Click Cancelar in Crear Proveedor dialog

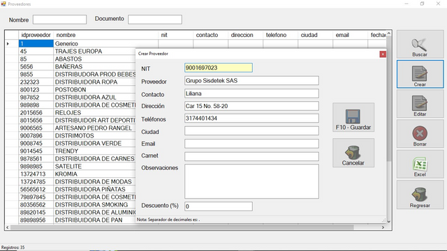353,153
